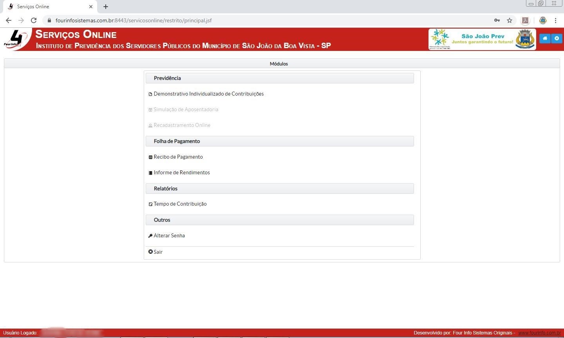The height and width of the screenshot is (338, 564).
Task: Open a new browser tab
Action: click(x=106, y=7)
